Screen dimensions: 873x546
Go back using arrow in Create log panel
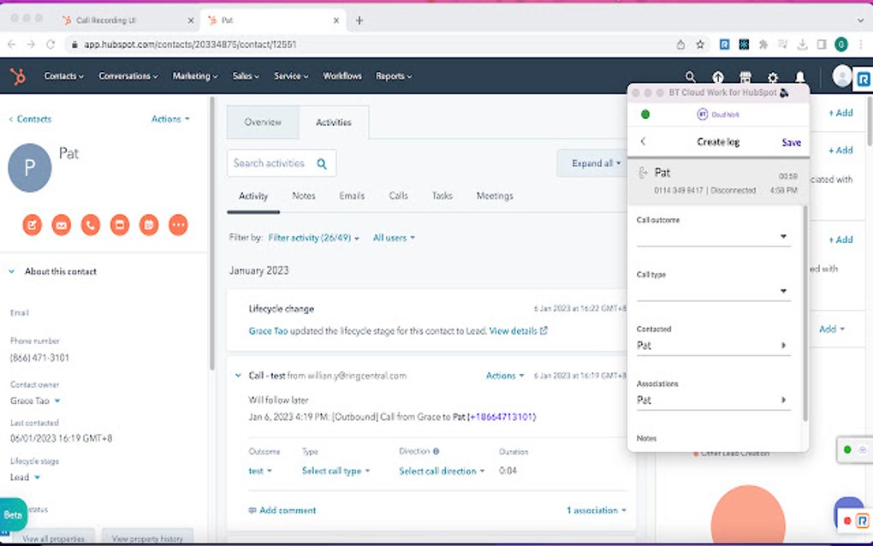click(643, 141)
